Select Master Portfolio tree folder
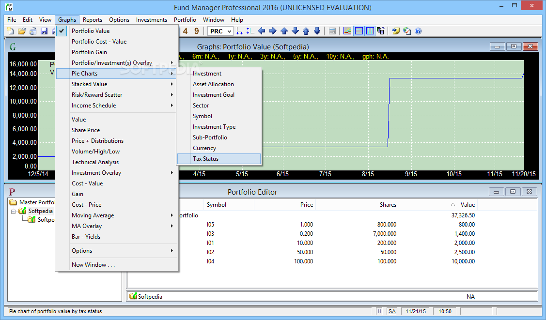Screen dimensions: 546x320 click(32, 202)
